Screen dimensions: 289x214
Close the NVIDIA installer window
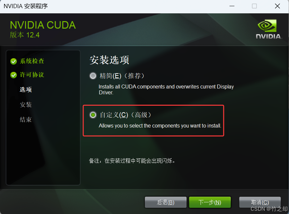(x=277, y=6)
